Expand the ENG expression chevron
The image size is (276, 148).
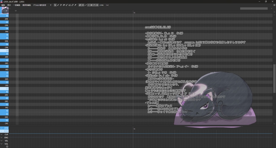coord(1,137)
